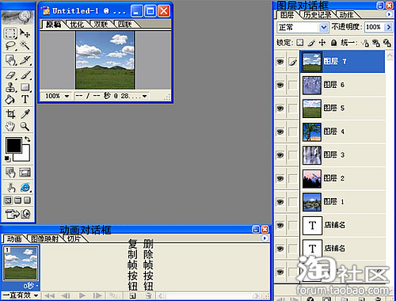Choose the Lasso tool
The height and width of the screenshot is (301, 396).
(x=10, y=45)
